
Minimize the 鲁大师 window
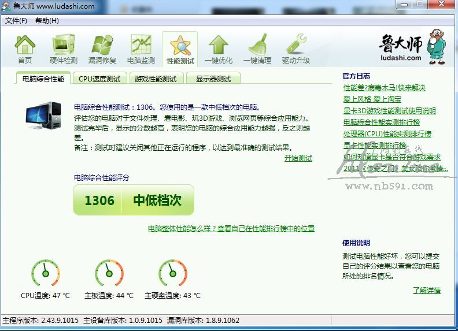tap(404, 5)
